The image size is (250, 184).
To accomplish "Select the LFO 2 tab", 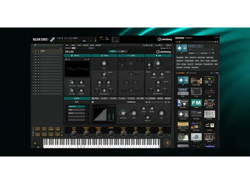I will point(113,98).
